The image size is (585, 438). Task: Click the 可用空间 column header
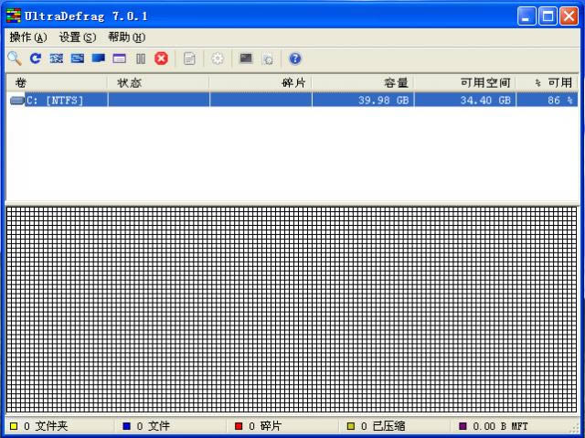(x=465, y=82)
